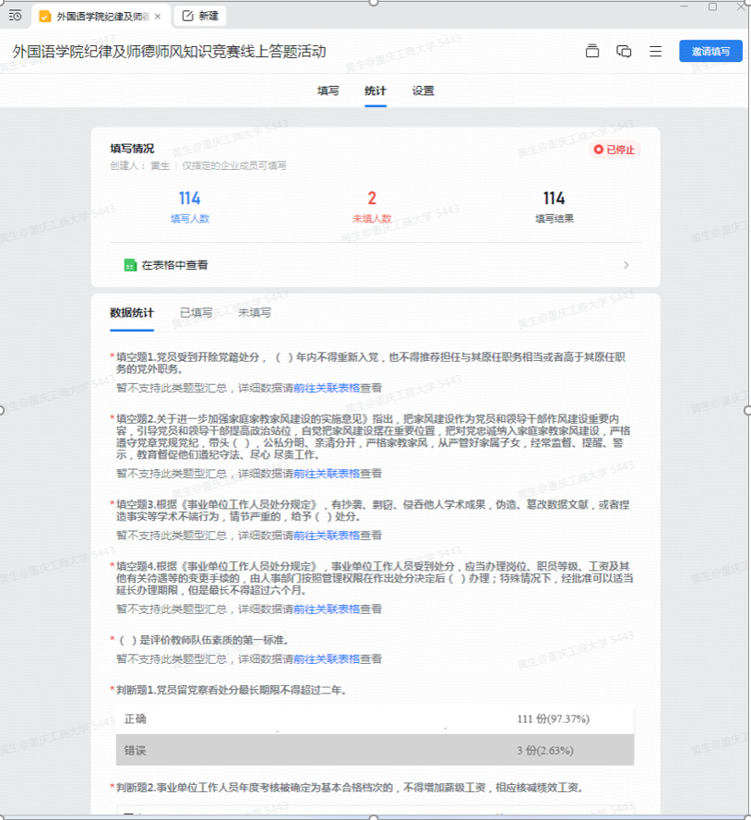The height and width of the screenshot is (820, 751).
Task: Open the 未填写 sub-tab
Action: click(x=255, y=313)
